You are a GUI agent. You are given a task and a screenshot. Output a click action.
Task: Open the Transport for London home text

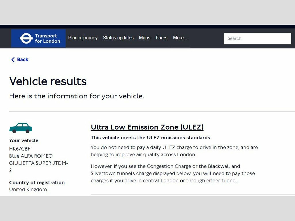(48, 39)
